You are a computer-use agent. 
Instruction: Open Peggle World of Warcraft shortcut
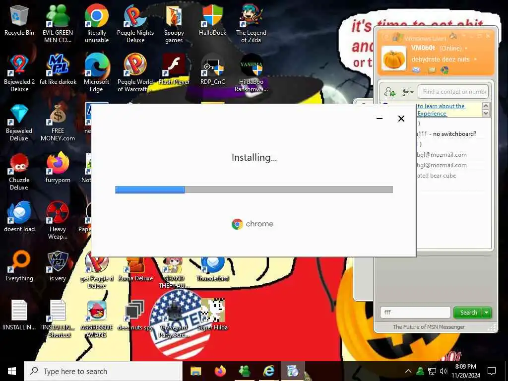pyautogui.click(x=135, y=72)
